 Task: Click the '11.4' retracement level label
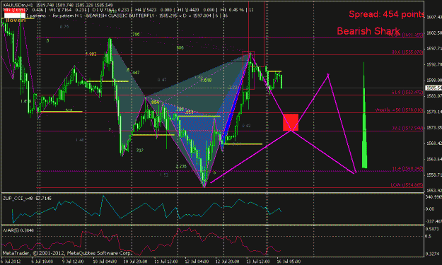tap(407, 168)
